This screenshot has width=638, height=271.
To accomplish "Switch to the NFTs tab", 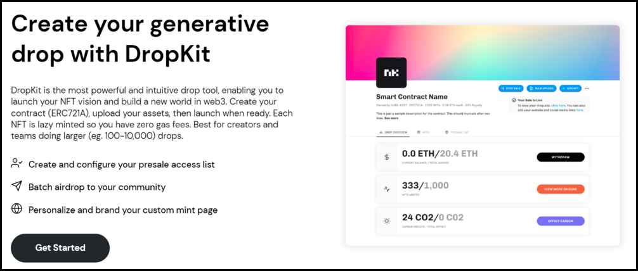I will coord(422,132).
